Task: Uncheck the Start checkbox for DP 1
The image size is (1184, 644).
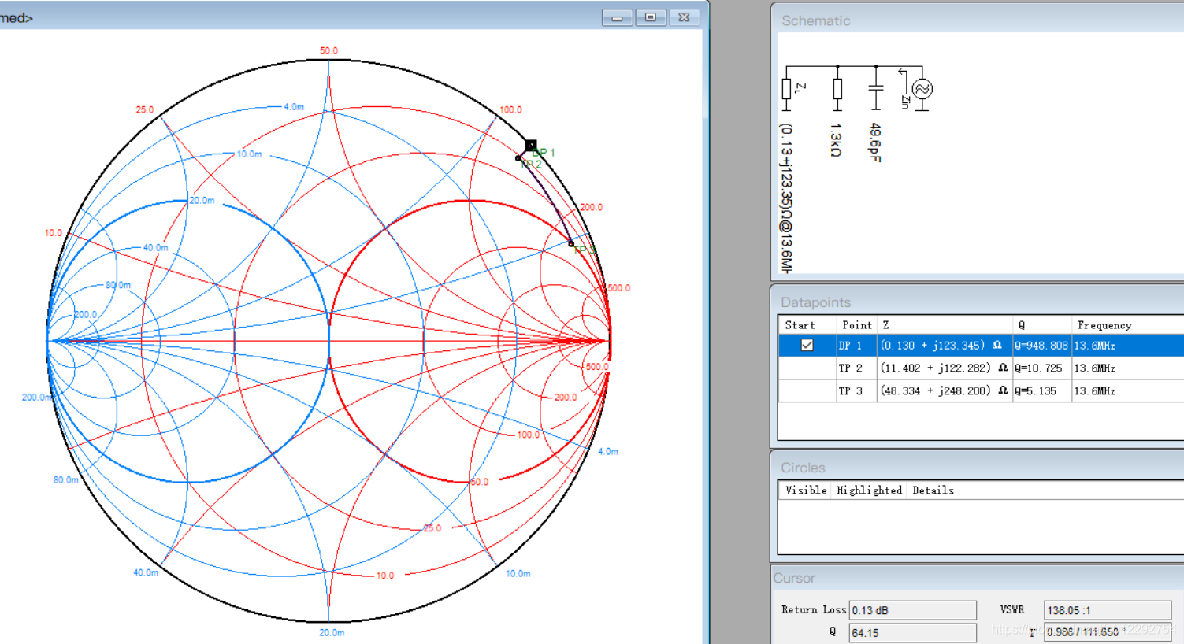Action: (x=807, y=345)
